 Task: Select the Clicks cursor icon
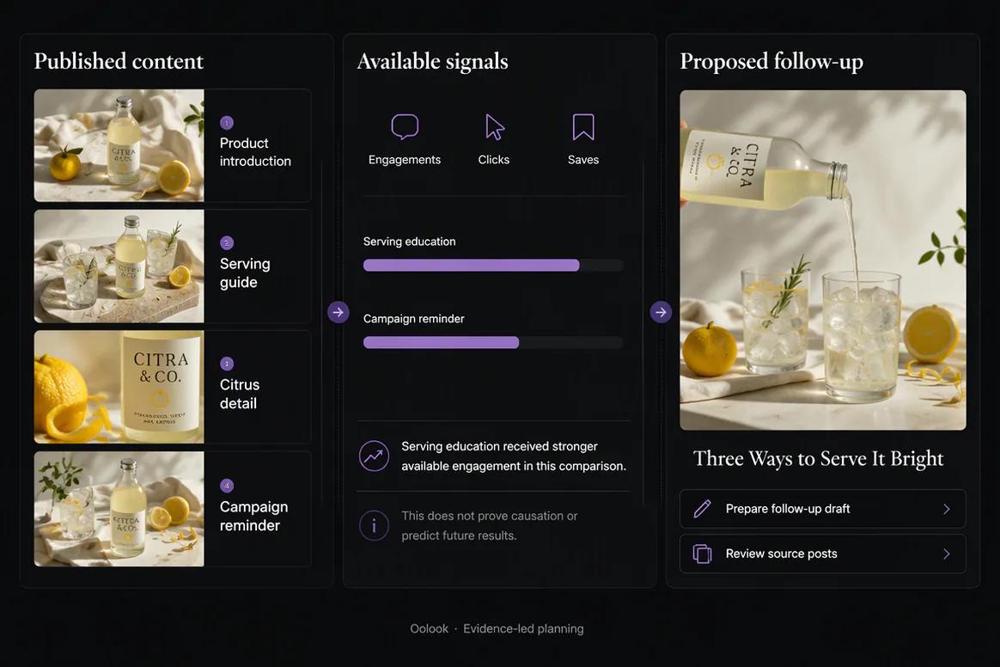click(x=494, y=127)
